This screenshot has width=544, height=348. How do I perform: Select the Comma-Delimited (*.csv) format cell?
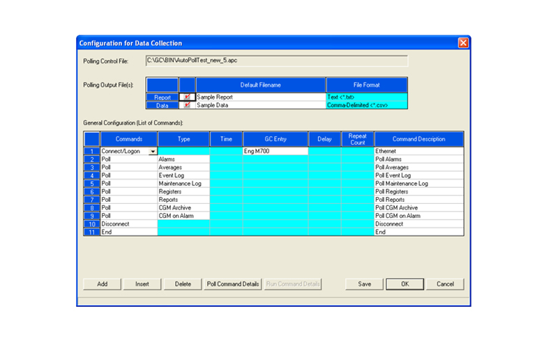pos(366,105)
